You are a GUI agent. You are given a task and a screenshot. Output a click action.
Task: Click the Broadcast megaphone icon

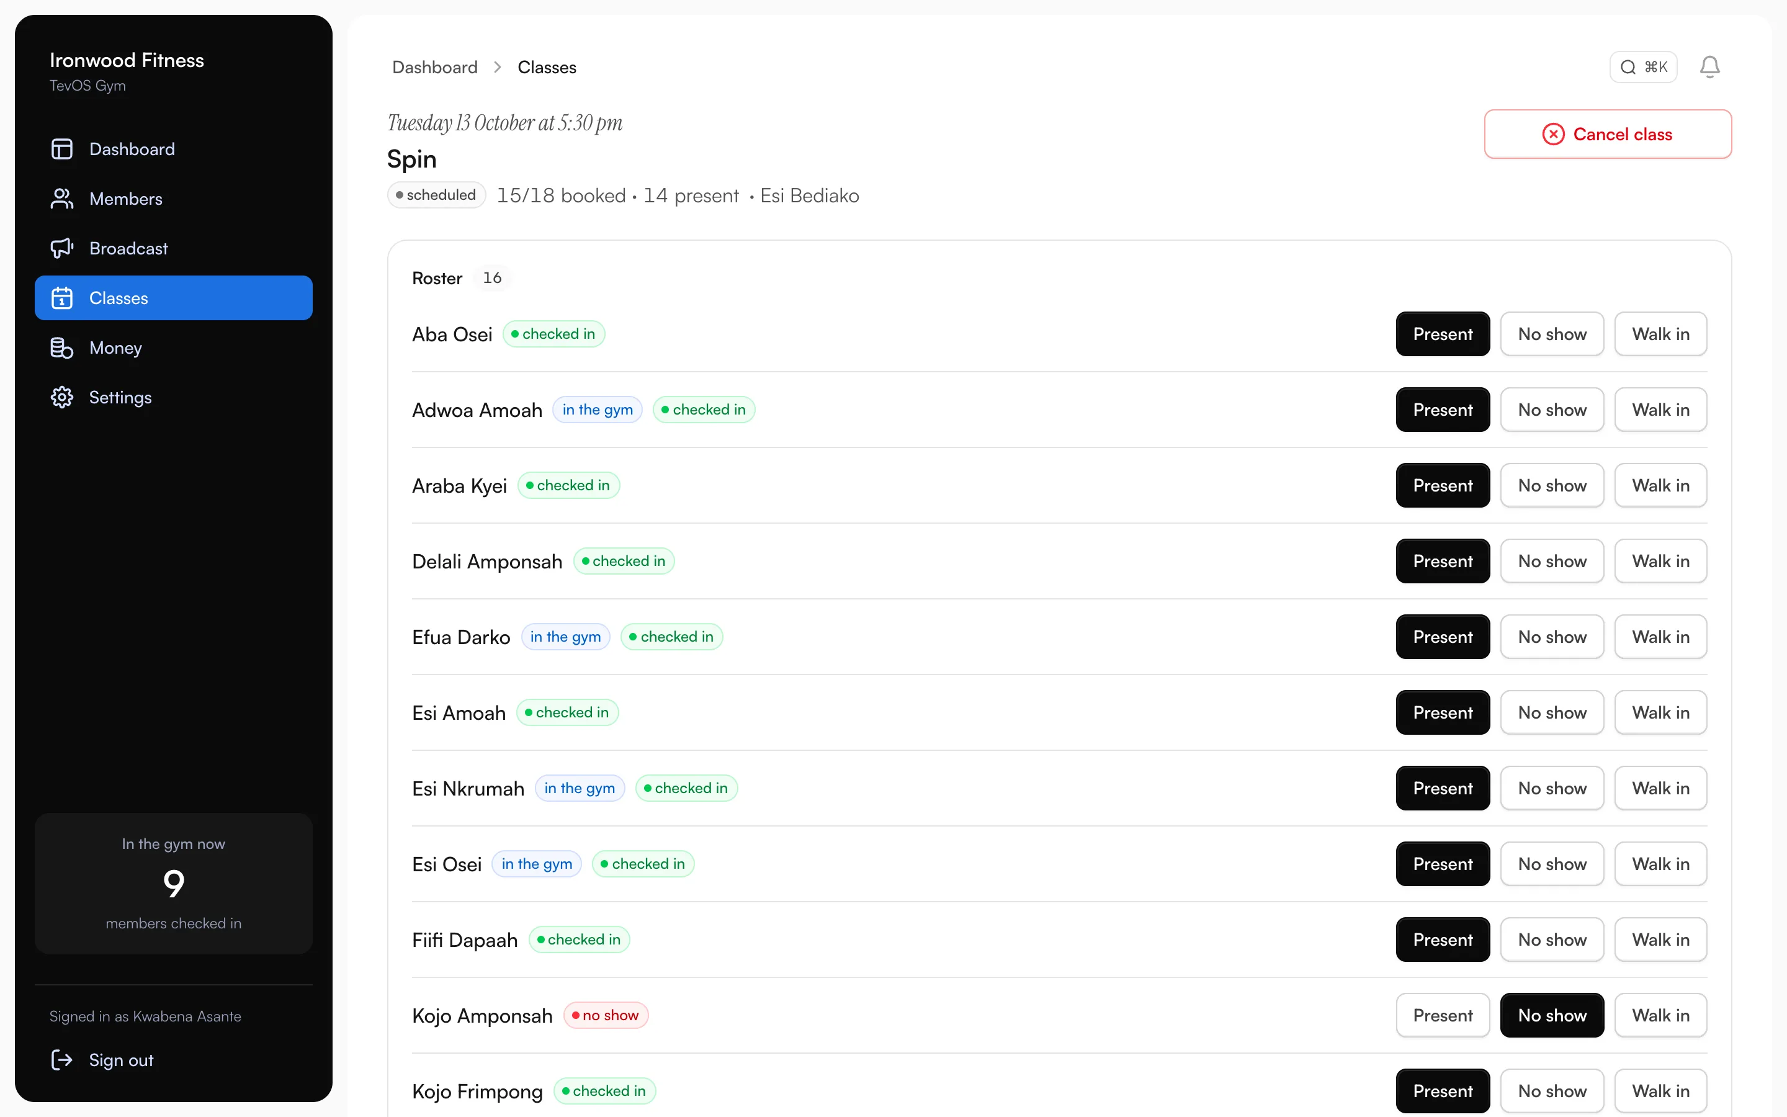[x=62, y=248]
